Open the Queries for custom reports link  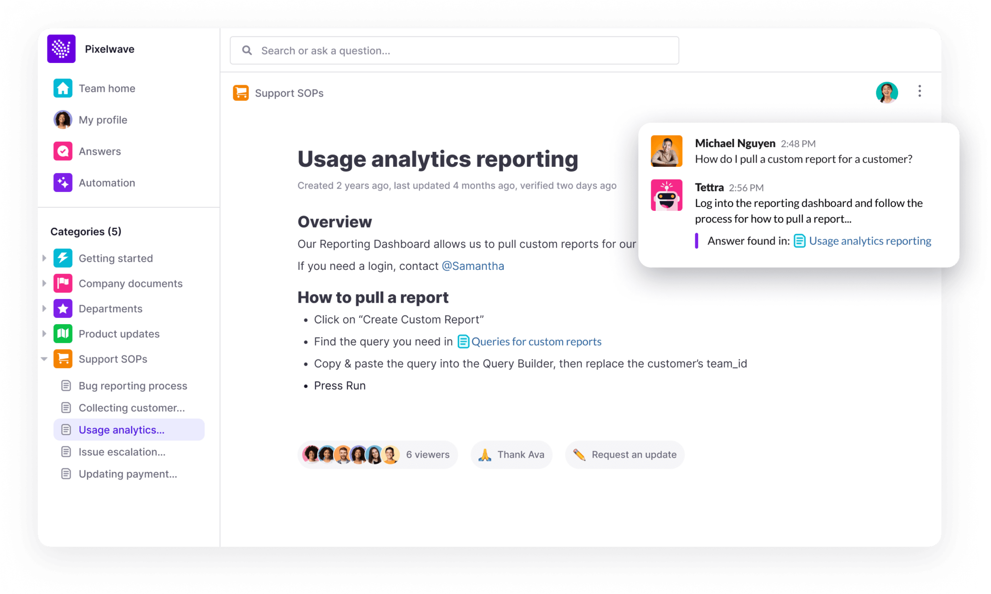536,342
